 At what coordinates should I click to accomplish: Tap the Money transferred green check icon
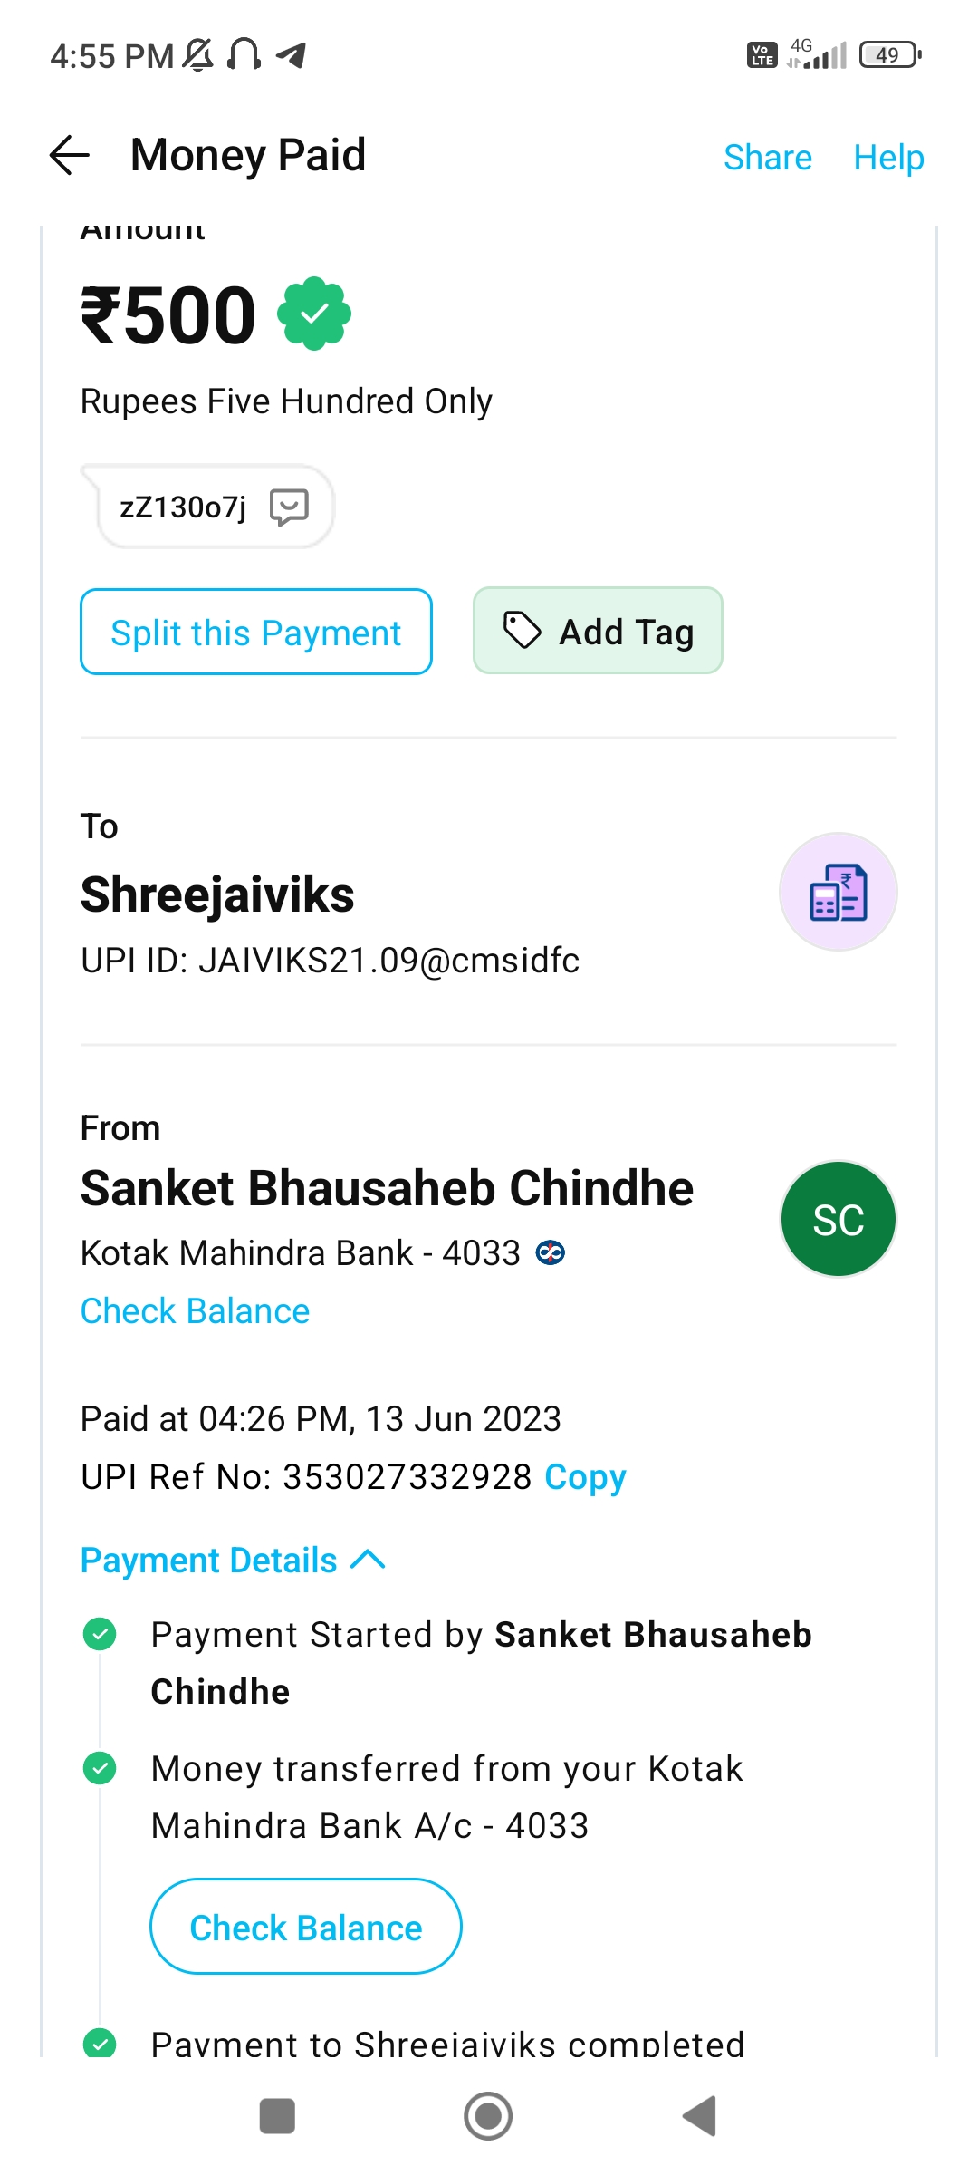tap(100, 1768)
